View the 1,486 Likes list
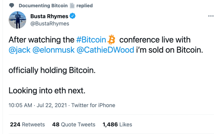 click(x=117, y=125)
